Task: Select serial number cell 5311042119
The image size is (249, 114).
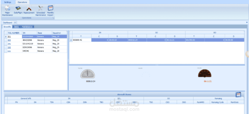Action: 30,44
